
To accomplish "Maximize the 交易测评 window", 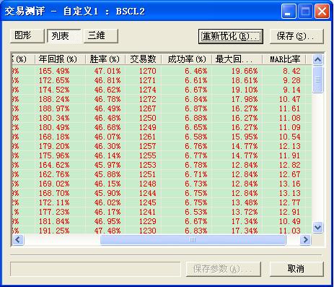I will (305, 12).
